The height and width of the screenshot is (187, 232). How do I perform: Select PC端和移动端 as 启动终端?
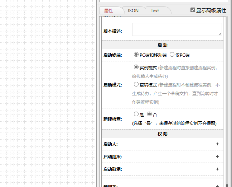[x=136, y=55]
